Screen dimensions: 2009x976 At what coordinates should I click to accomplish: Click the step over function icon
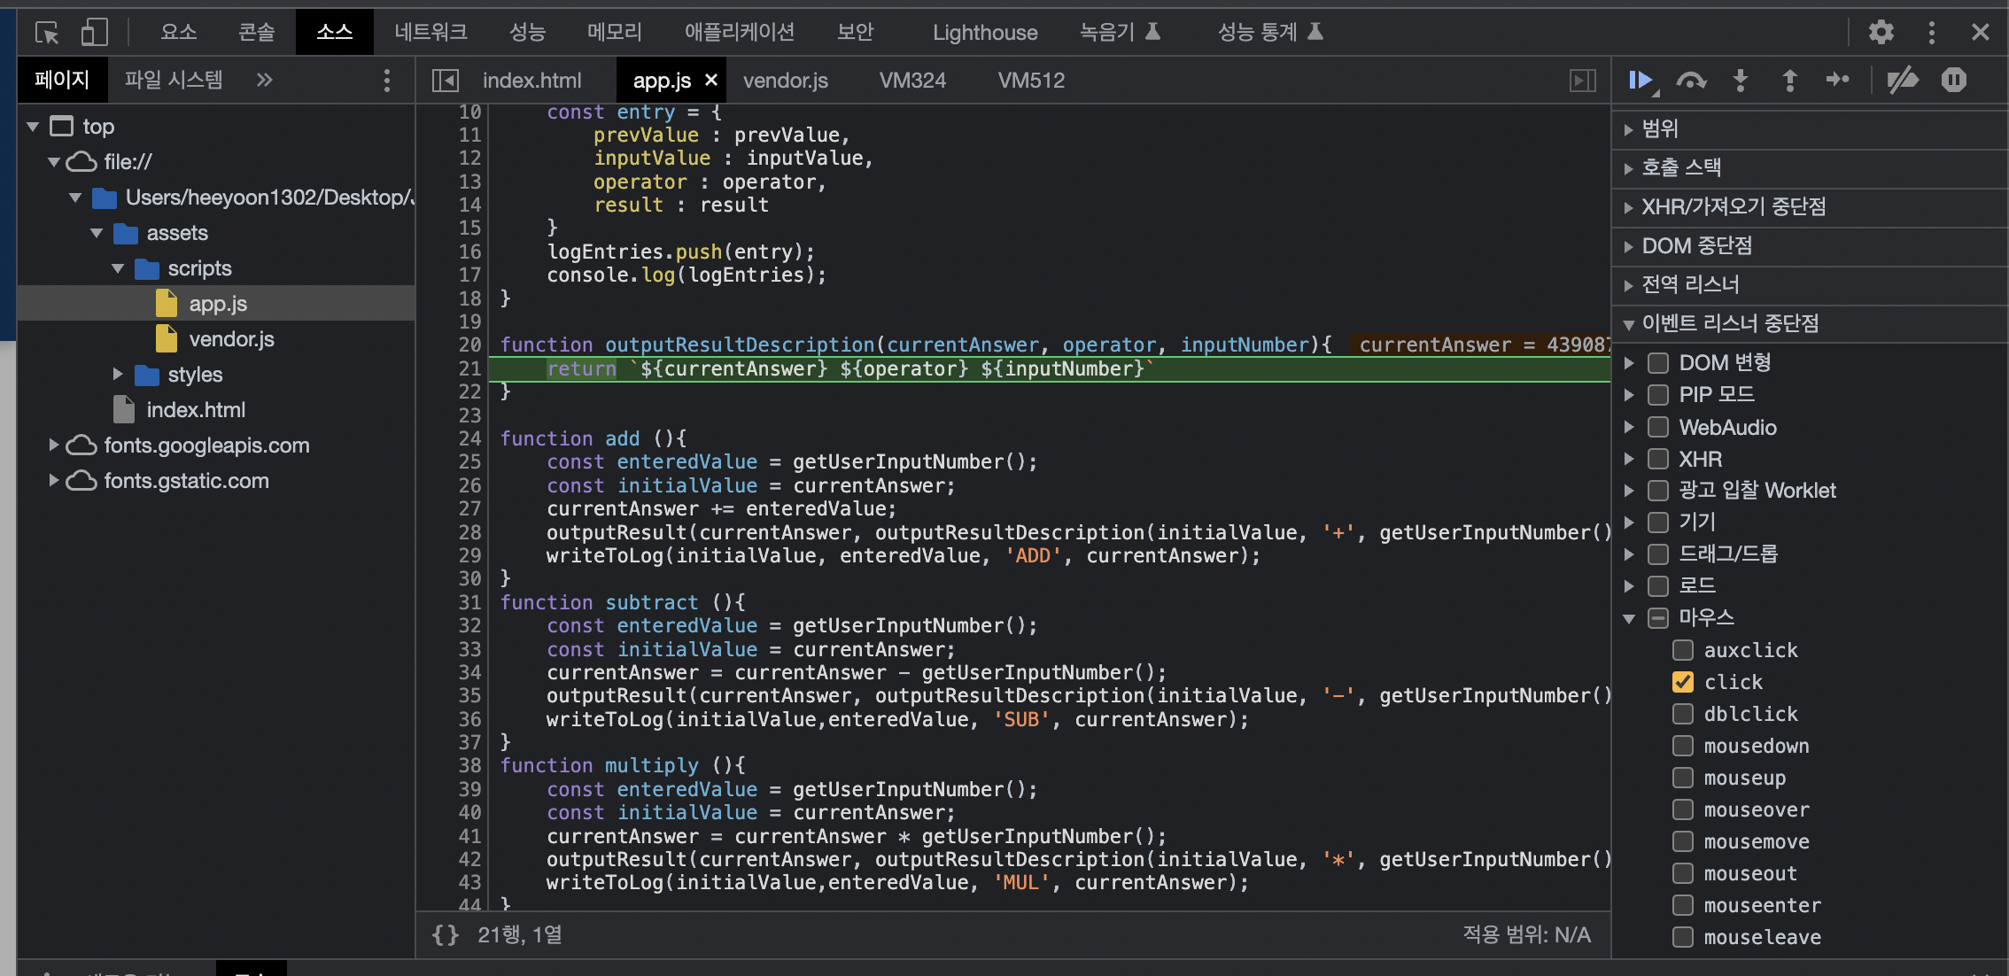[x=1691, y=81]
